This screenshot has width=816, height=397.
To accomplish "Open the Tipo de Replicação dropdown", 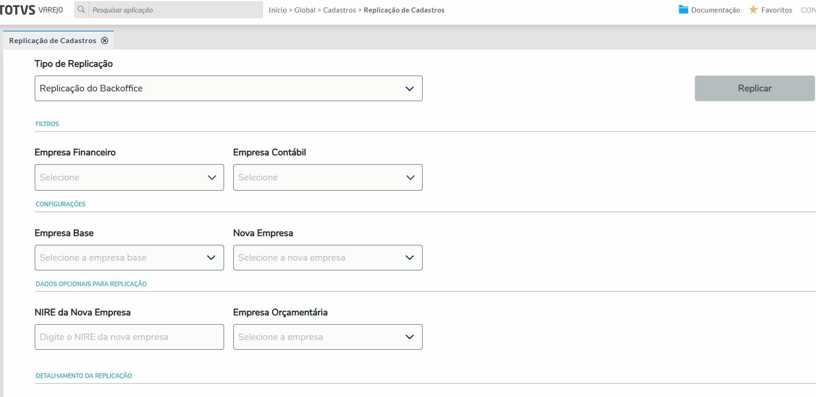I will coord(228,89).
